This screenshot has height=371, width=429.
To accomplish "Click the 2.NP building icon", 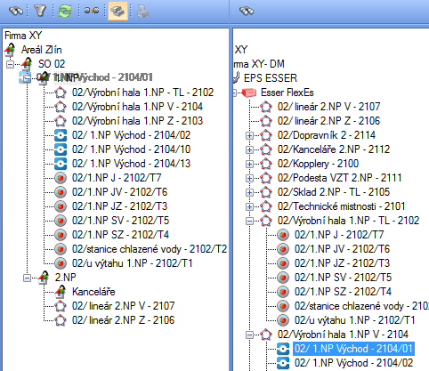I will tap(44, 278).
